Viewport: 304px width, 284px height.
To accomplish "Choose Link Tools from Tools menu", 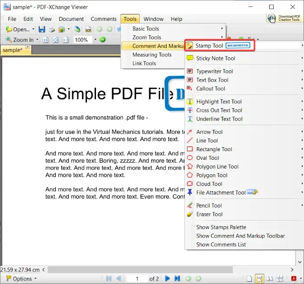I will point(153,63).
